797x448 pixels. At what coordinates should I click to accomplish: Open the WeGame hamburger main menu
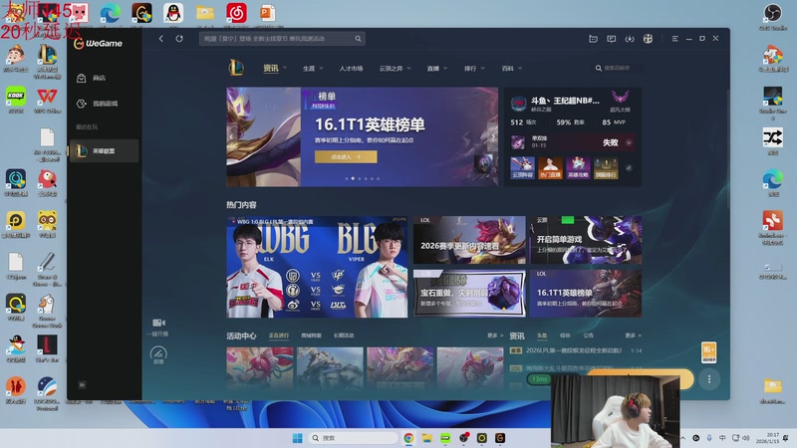click(x=675, y=39)
